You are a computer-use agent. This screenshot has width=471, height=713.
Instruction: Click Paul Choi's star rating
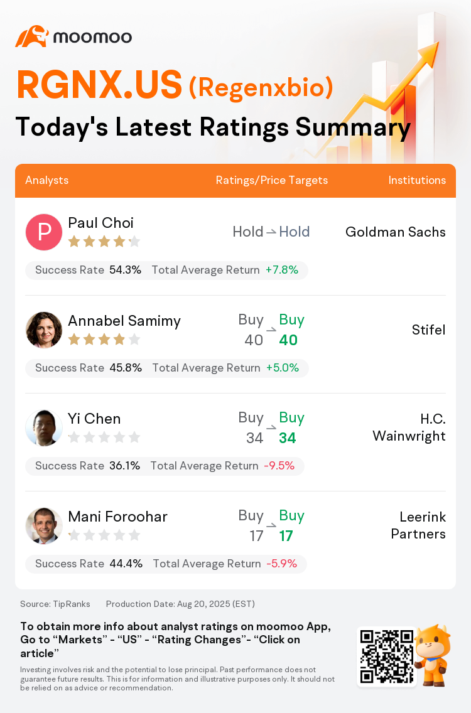tap(104, 242)
